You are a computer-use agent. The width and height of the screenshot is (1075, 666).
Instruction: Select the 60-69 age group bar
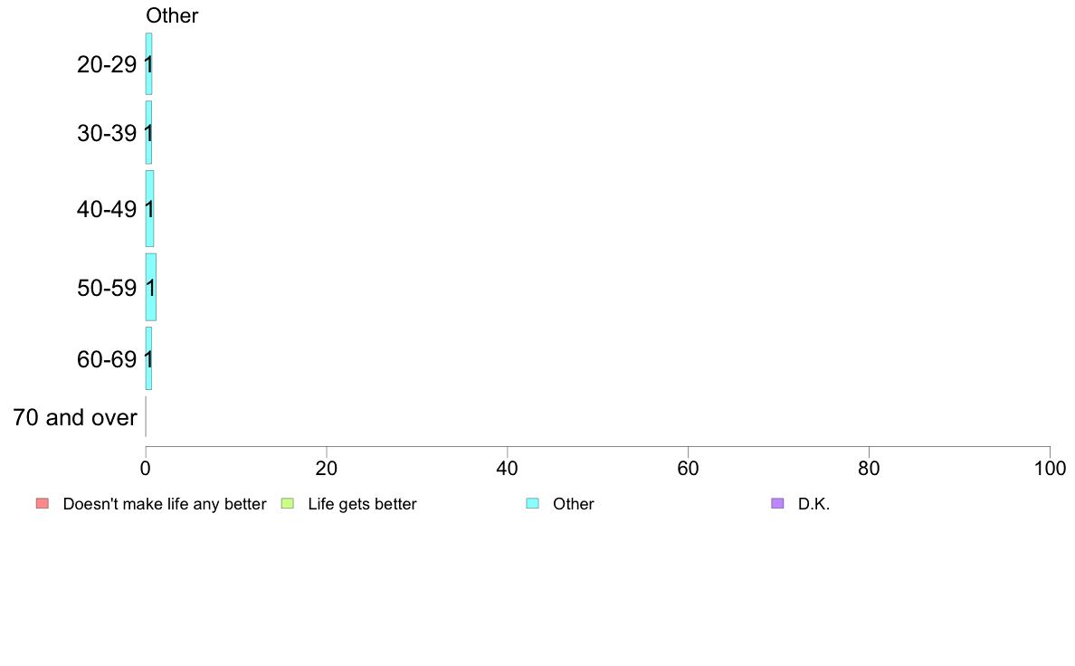(148, 358)
